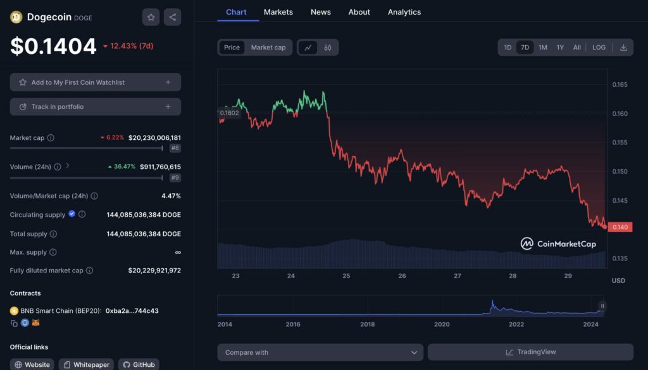Open the Analytics tab

pyautogui.click(x=404, y=11)
